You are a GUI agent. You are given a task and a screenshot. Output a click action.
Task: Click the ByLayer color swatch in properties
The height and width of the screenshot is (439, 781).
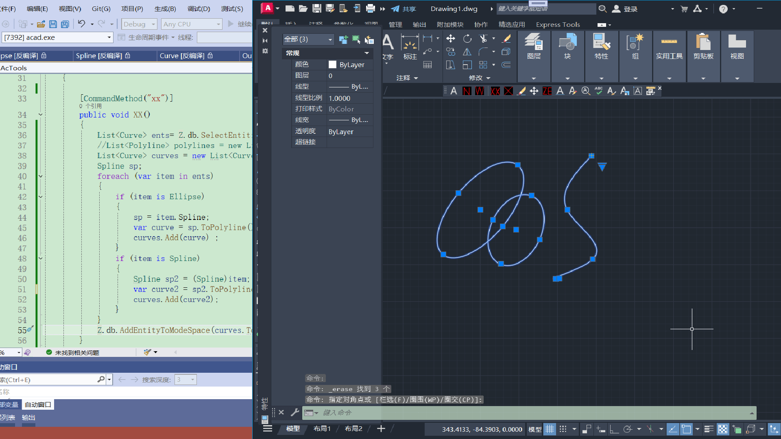click(332, 65)
